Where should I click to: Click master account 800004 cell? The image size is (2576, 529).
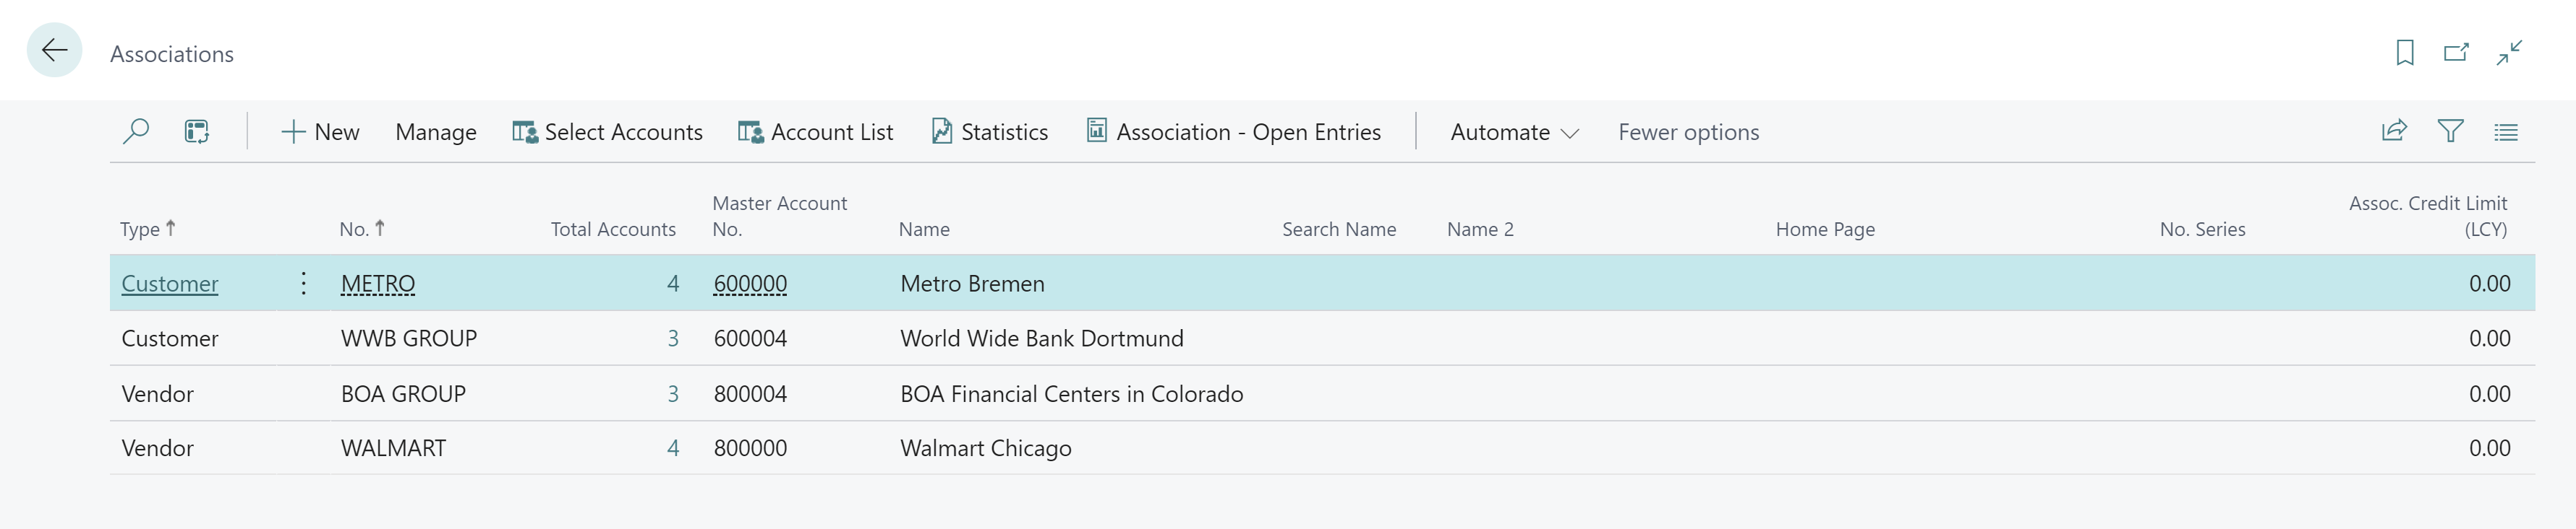pos(750,393)
